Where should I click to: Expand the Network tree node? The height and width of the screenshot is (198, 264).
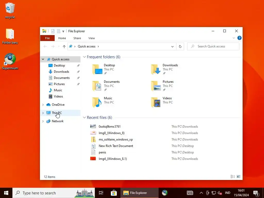(x=43, y=121)
